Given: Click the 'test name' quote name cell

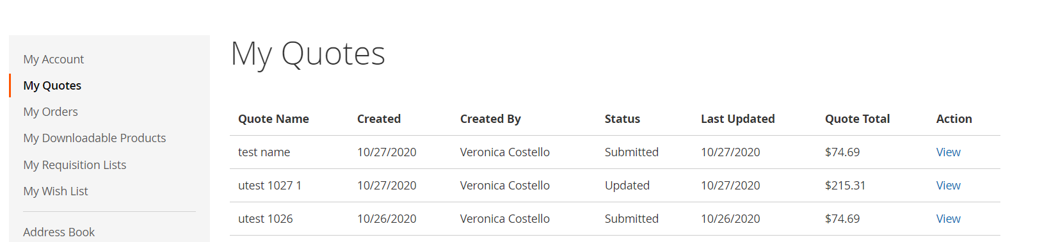Looking at the screenshot, I should 264,152.
